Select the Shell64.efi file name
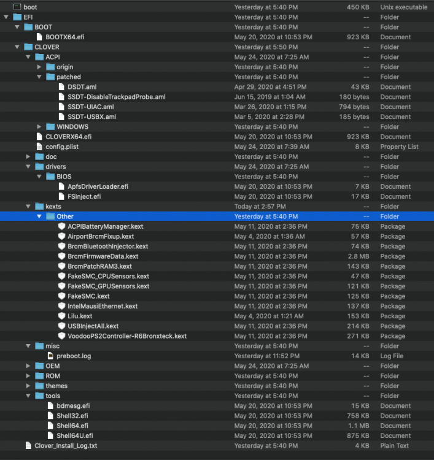The height and width of the screenshot is (460, 434). 72,426
